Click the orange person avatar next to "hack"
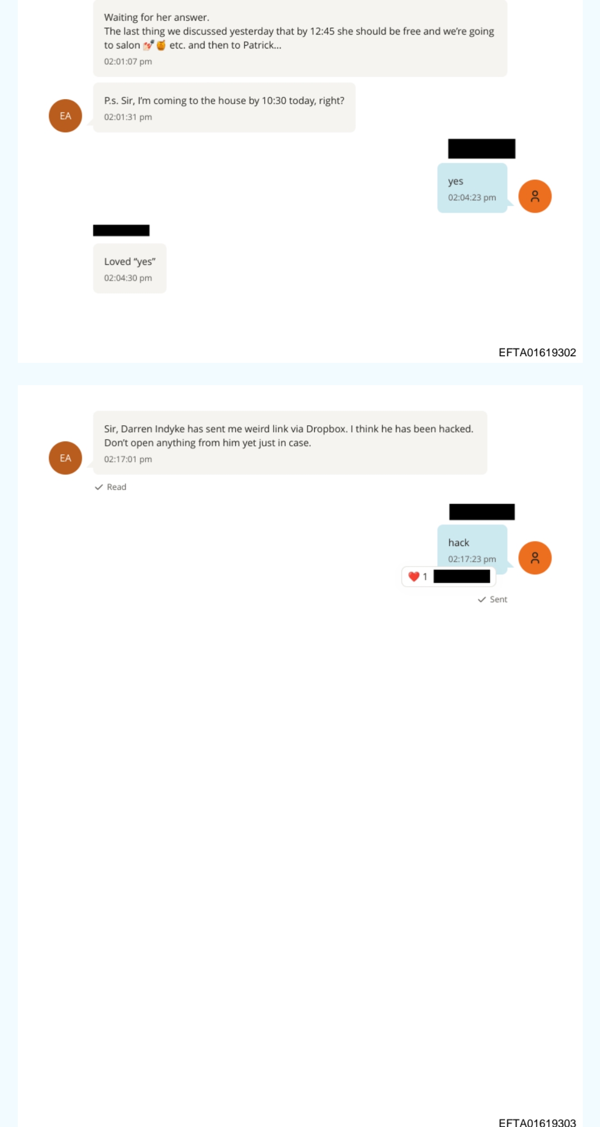Image resolution: width=600 pixels, height=1127 pixels. (x=535, y=558)
